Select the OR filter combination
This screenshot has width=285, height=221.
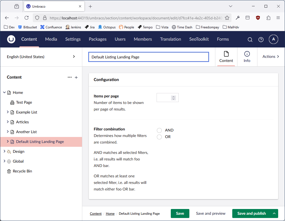coord(159,137)
